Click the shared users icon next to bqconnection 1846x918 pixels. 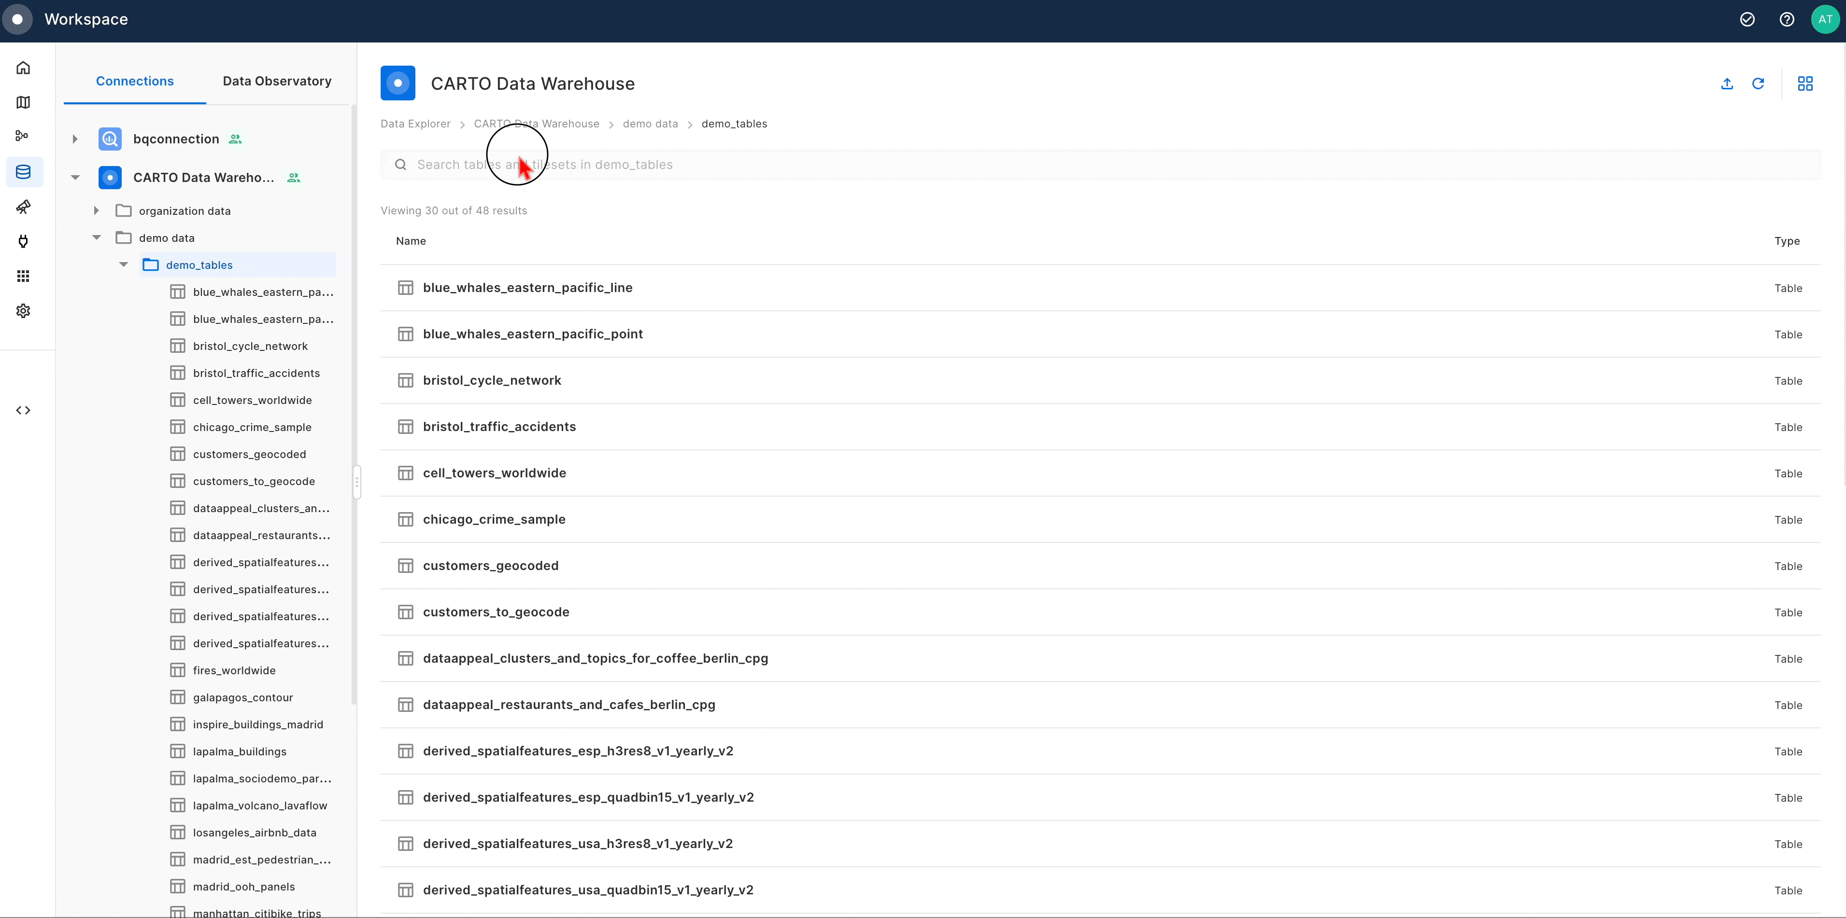pos(235,139)
